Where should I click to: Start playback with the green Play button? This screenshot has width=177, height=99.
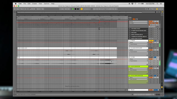tap(73, 9)
